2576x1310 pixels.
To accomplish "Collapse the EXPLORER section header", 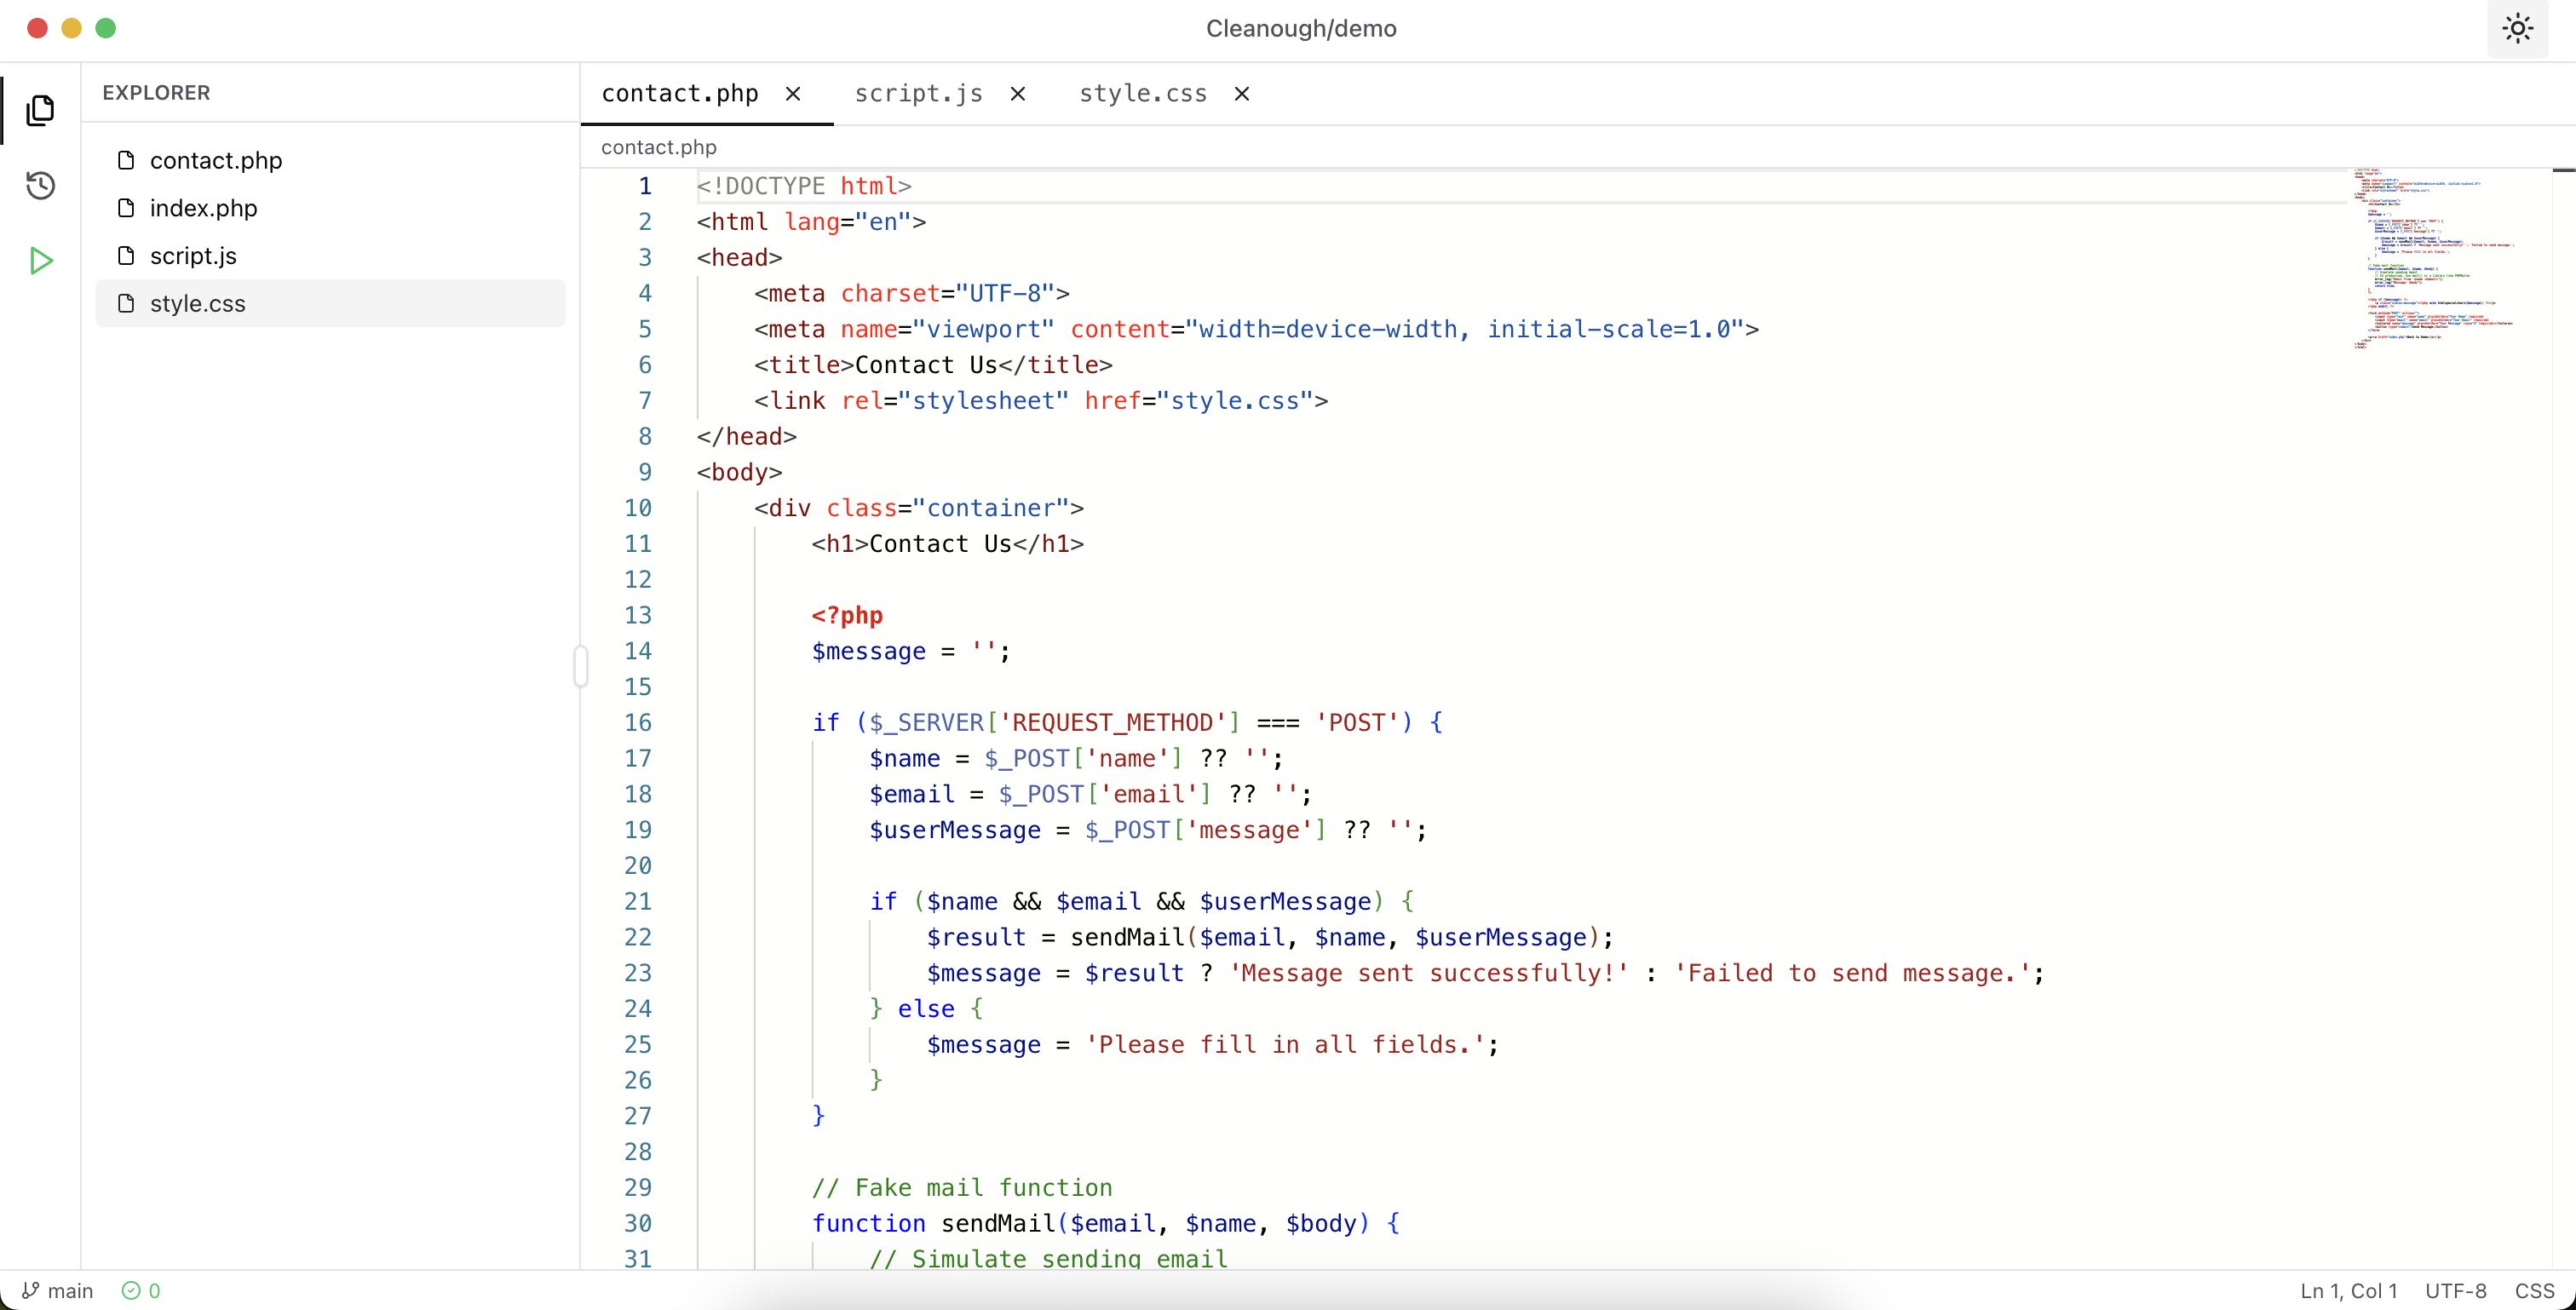I will [156, 93].
